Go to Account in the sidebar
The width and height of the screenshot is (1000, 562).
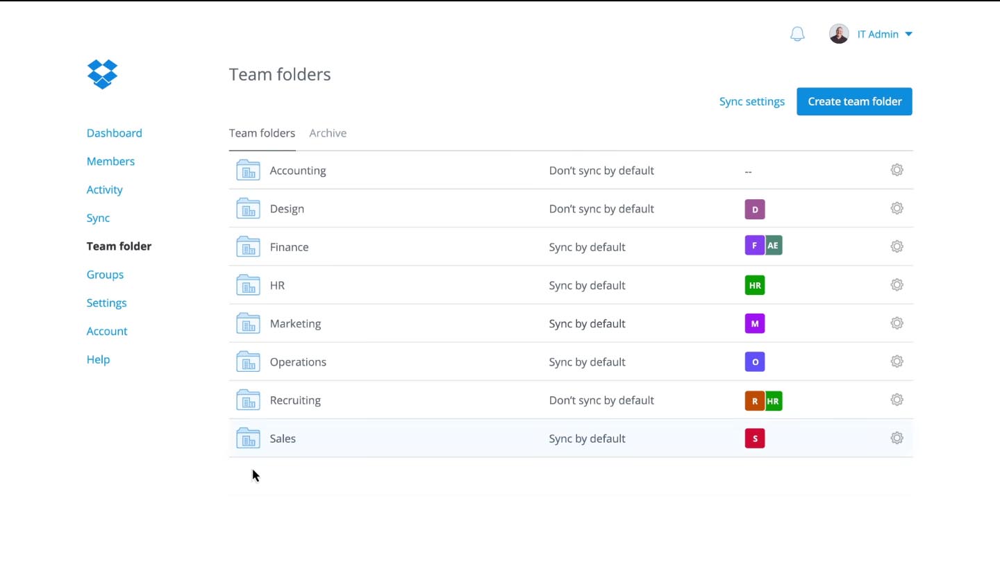coord(107,332)
